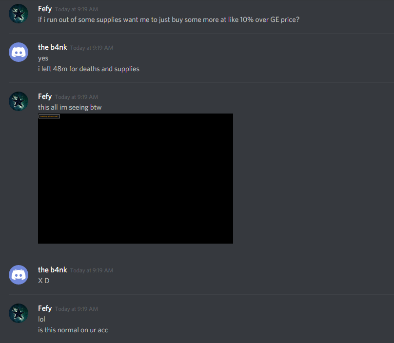Click the timestamp next to the b4nk's "X D"

pos(92,270)
